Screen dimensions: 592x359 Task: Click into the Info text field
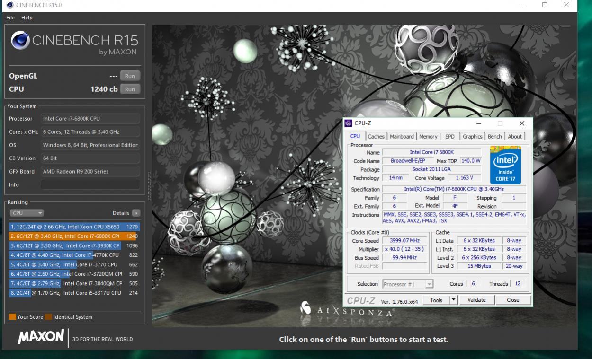click(x=90, y=184)
